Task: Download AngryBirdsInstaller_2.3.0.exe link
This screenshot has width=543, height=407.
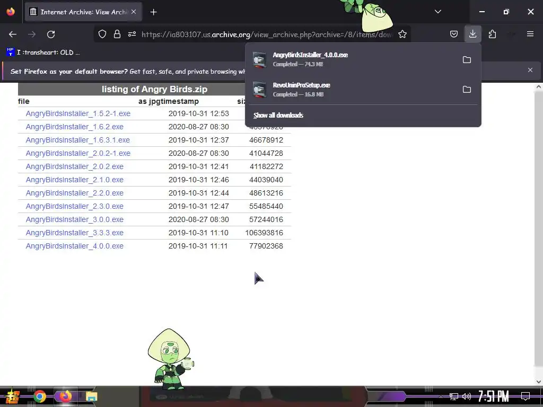Action: coord(74,206)
